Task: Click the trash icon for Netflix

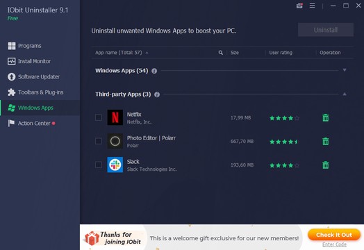Action: point(326,117)
